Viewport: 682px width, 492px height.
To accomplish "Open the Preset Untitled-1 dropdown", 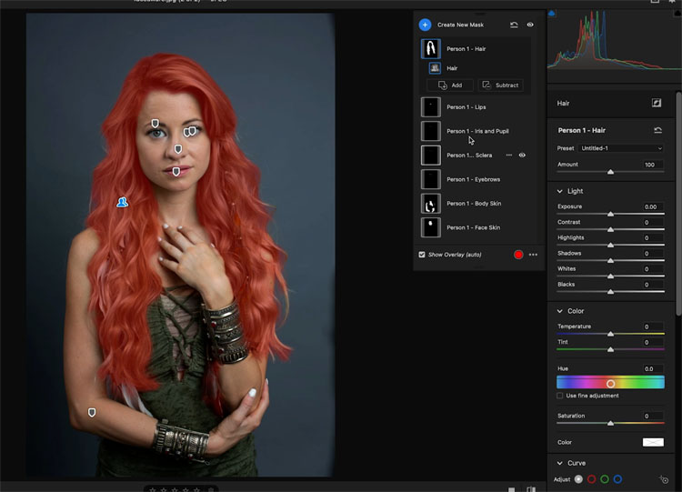I will coord(621,148).
